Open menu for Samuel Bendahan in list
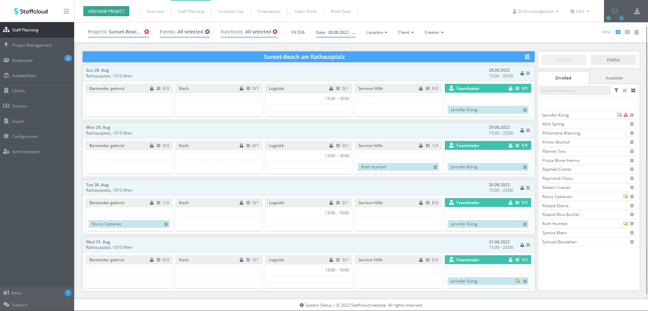The width and height of the screenshot is (648, 311). [x=632, y=242]
